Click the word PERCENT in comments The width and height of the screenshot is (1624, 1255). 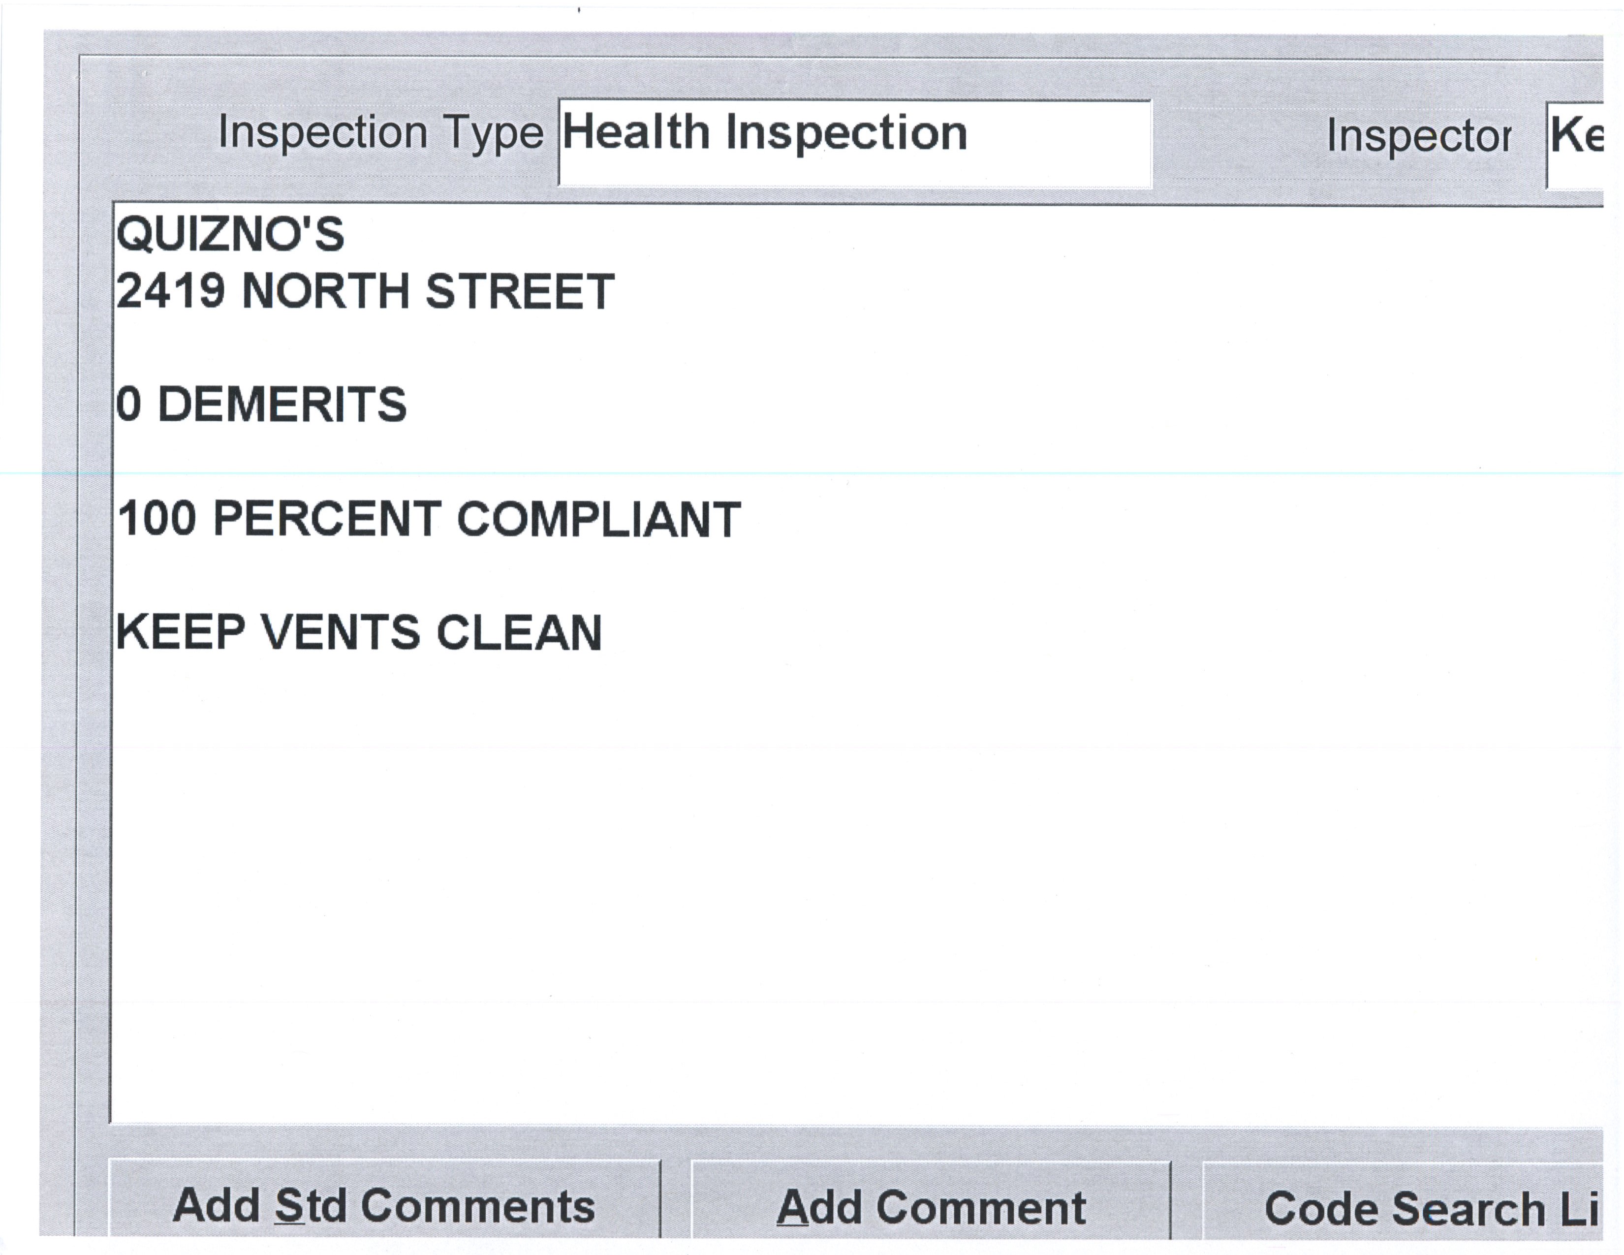(327, 518)
